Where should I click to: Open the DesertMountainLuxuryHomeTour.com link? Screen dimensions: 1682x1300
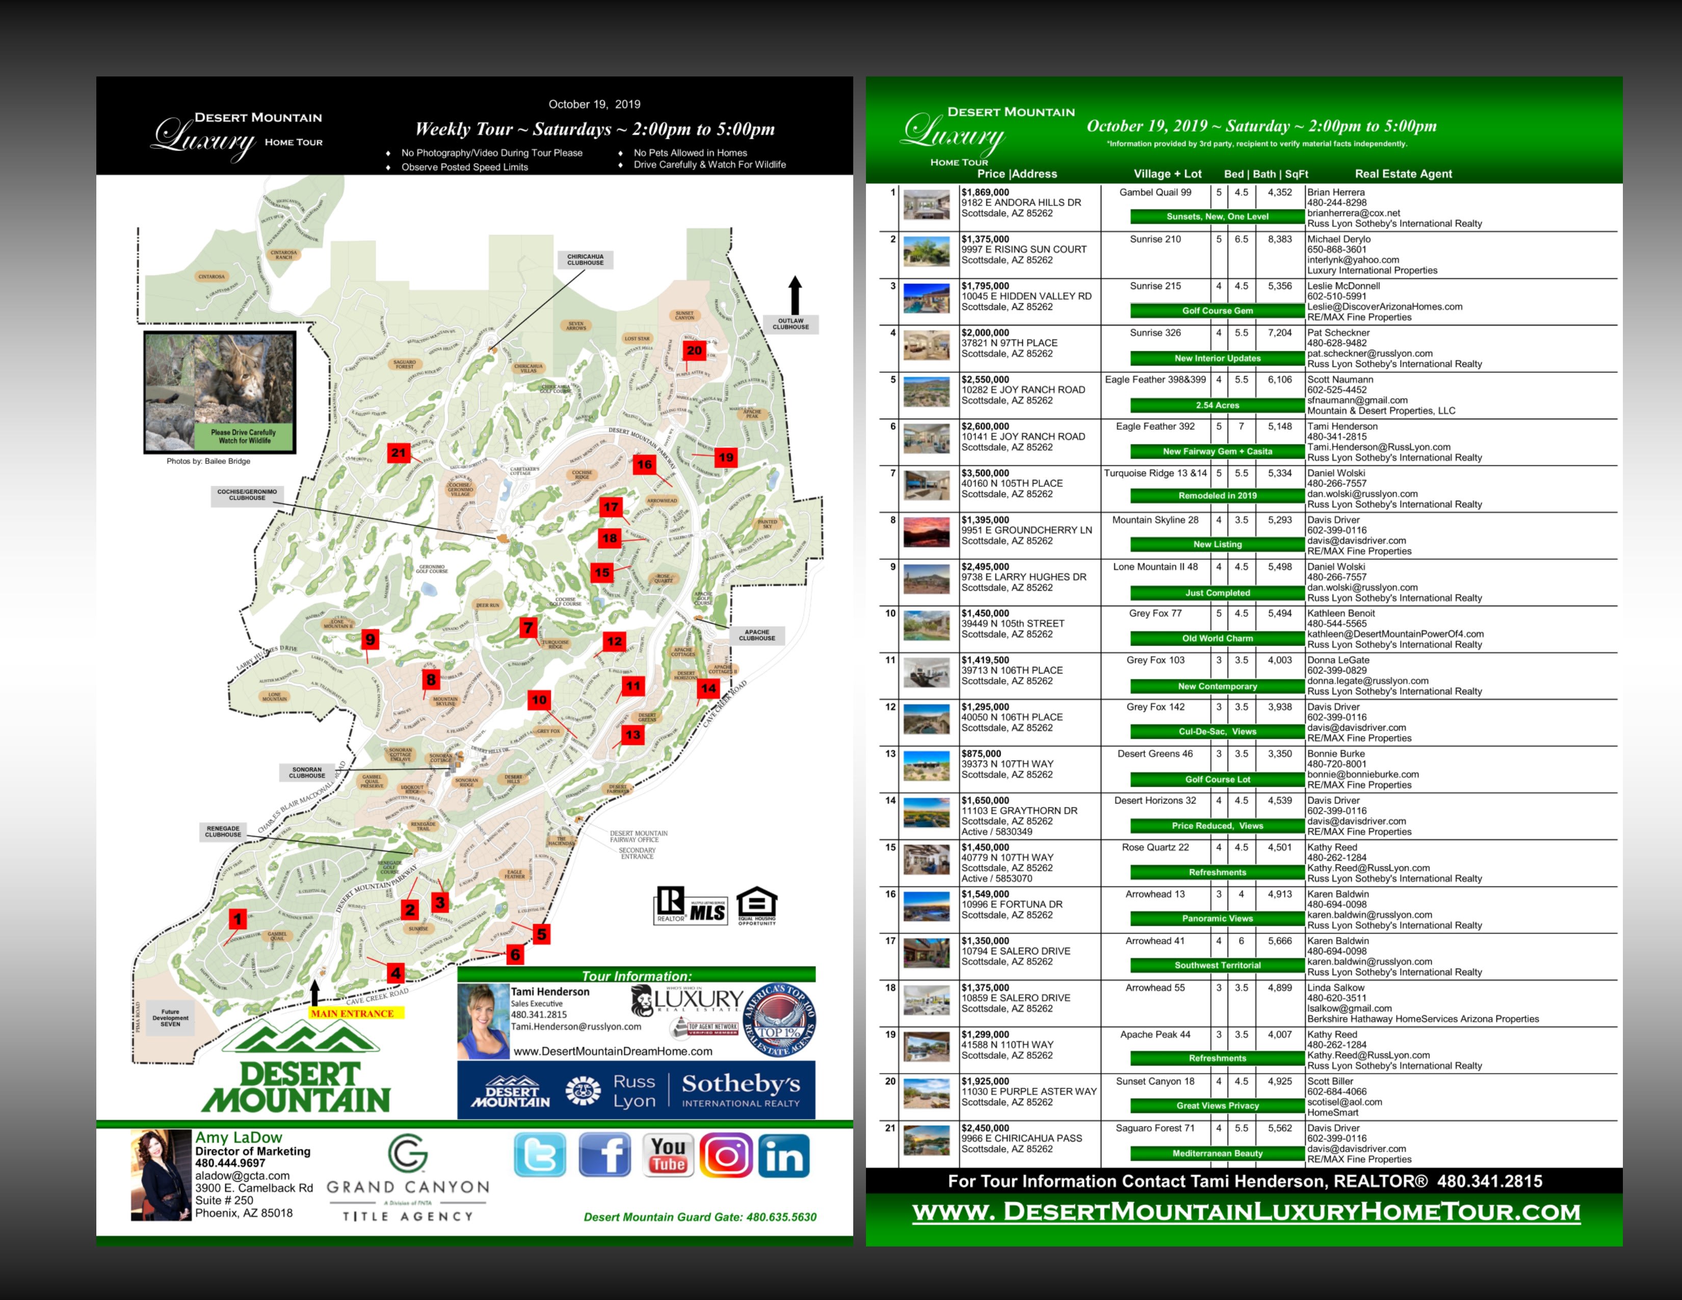click(x=1246, y=1211)
